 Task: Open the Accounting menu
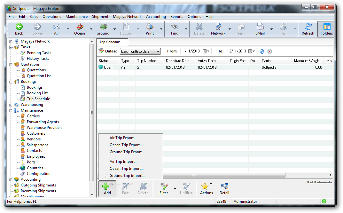point(156,17)
